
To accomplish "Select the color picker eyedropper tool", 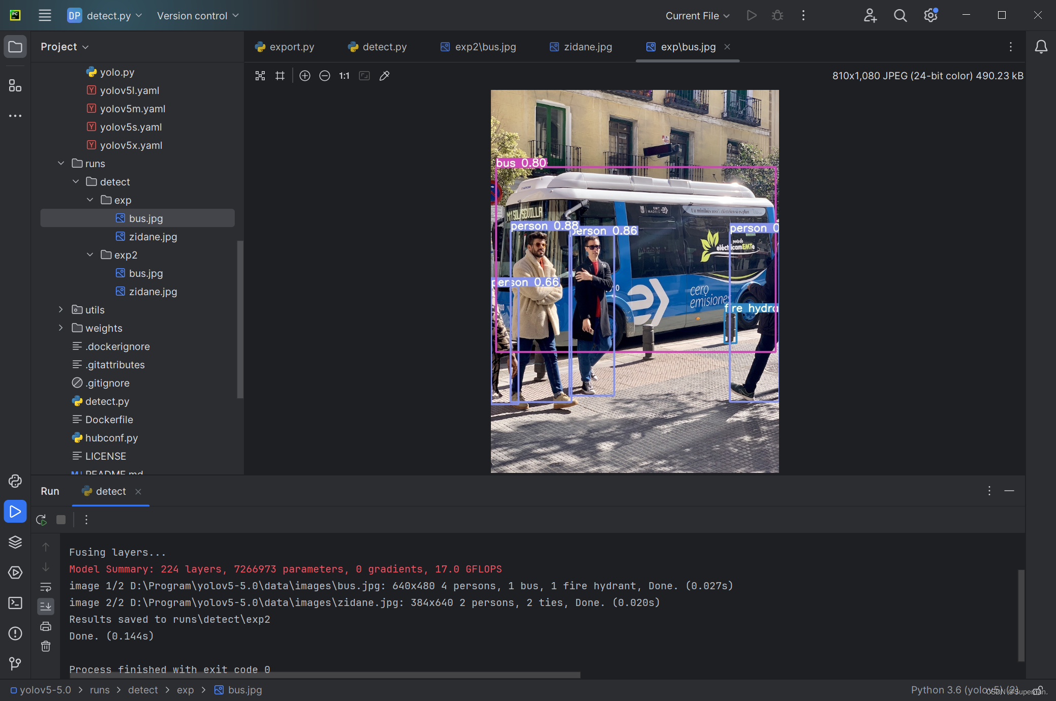I will click(x=385, y=76).
